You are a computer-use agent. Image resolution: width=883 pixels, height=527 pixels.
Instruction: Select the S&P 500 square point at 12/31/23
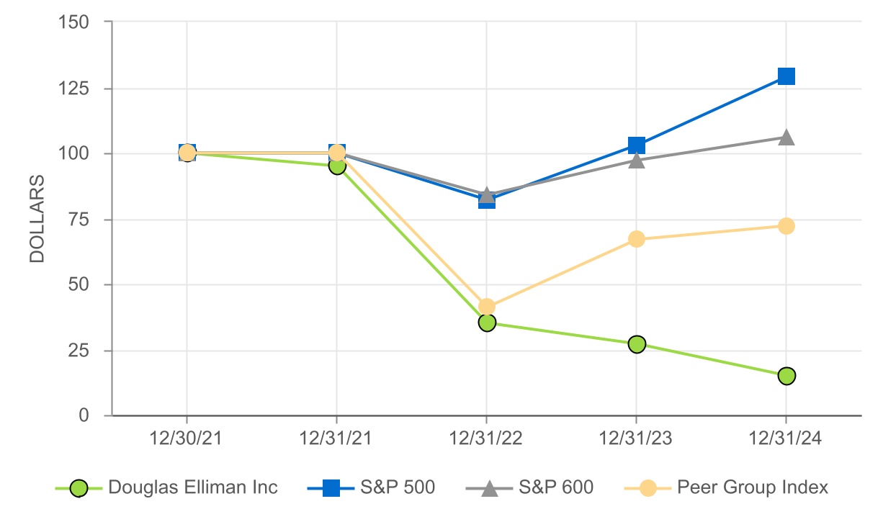[x=637, y=146]
